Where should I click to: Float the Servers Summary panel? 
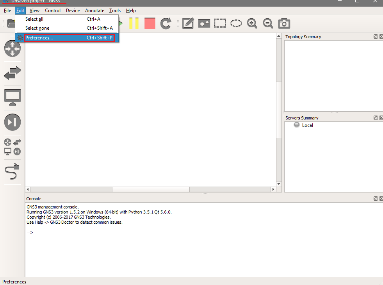(x=376, y=118)
